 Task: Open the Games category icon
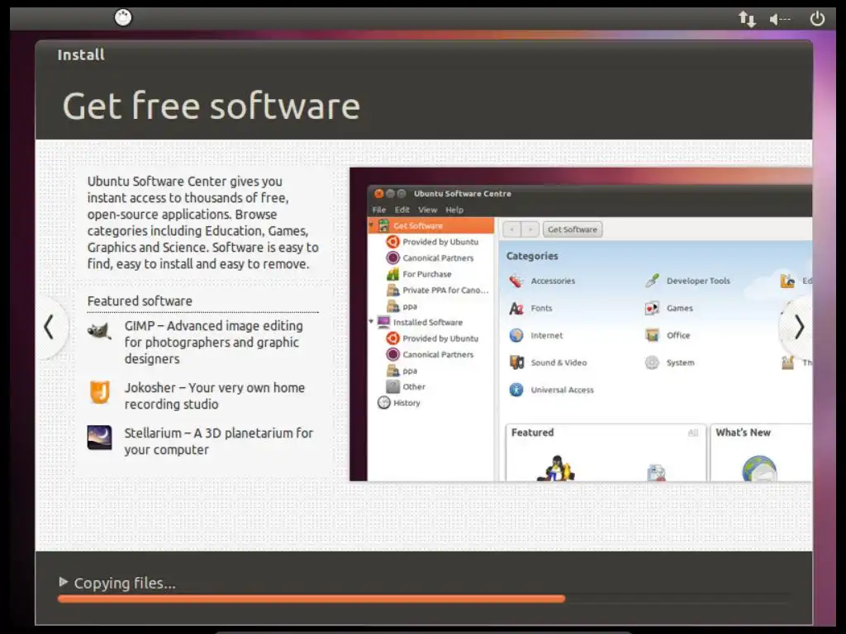(x=653, y=309)
